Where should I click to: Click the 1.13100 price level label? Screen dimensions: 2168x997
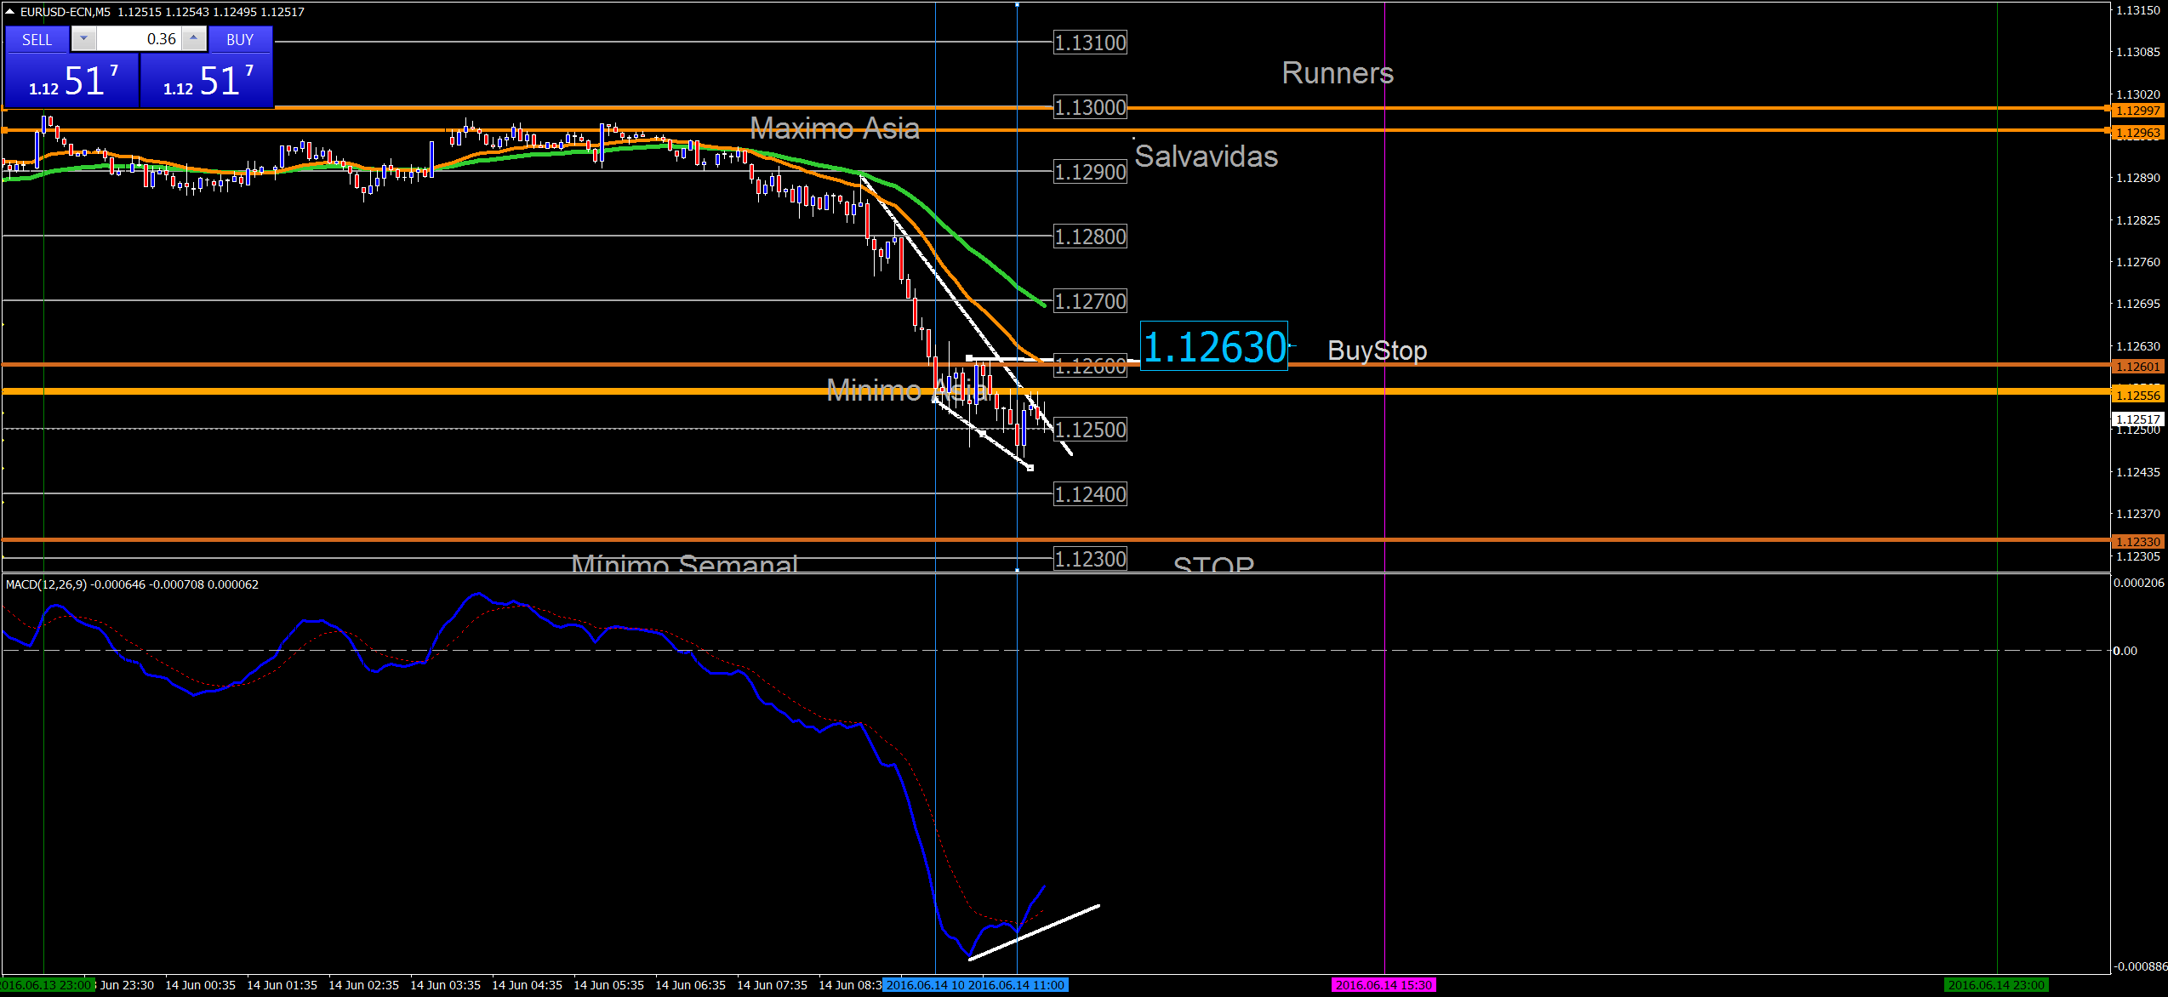(x=1090, y=43)
